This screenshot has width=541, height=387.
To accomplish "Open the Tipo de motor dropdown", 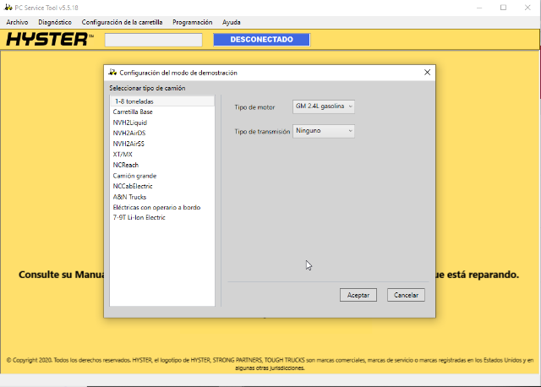I will tap(324, 106).
